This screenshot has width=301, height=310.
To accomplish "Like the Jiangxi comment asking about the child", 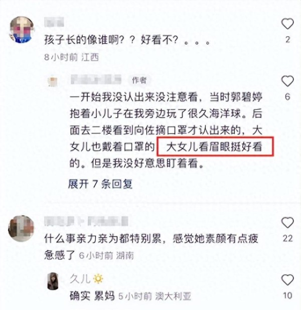I will (287, 24).
